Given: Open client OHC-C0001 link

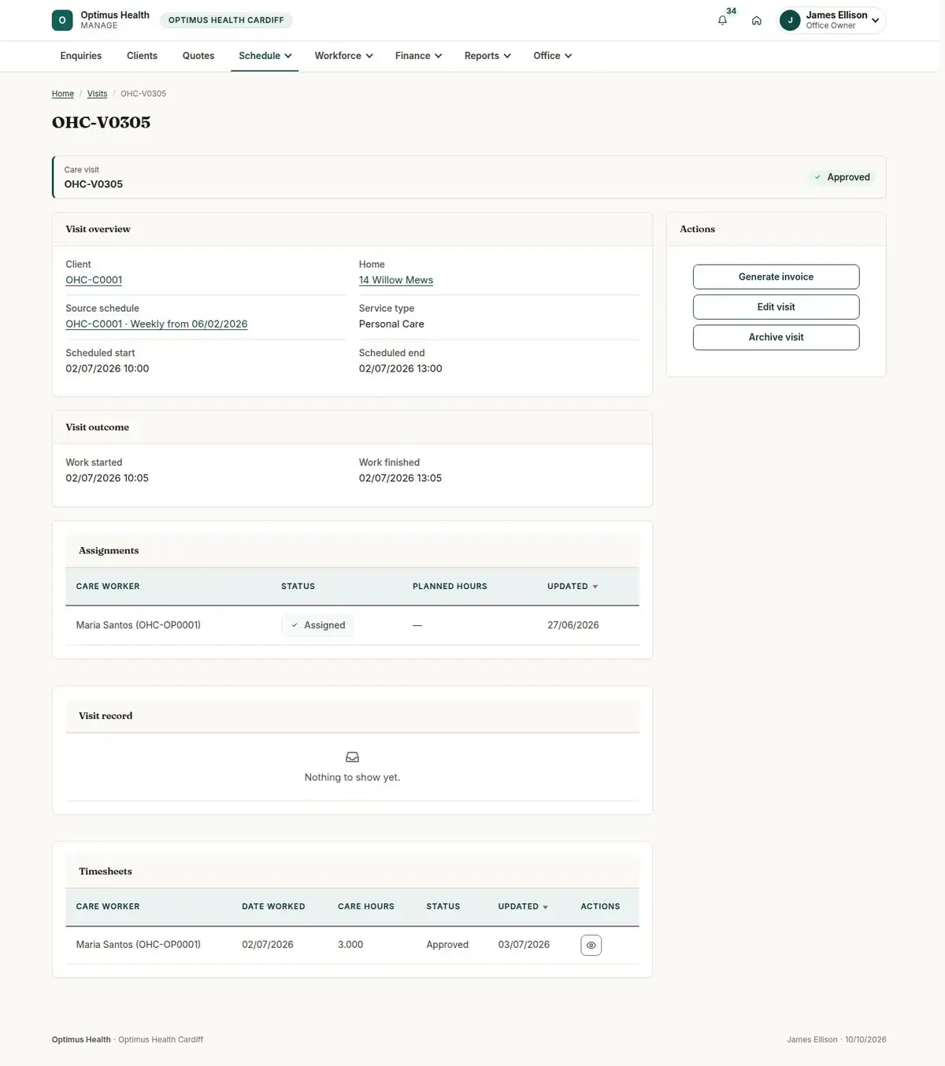Looking at the screenshot, I should coord(94,280).
